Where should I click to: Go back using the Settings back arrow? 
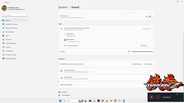coord(2,2)
